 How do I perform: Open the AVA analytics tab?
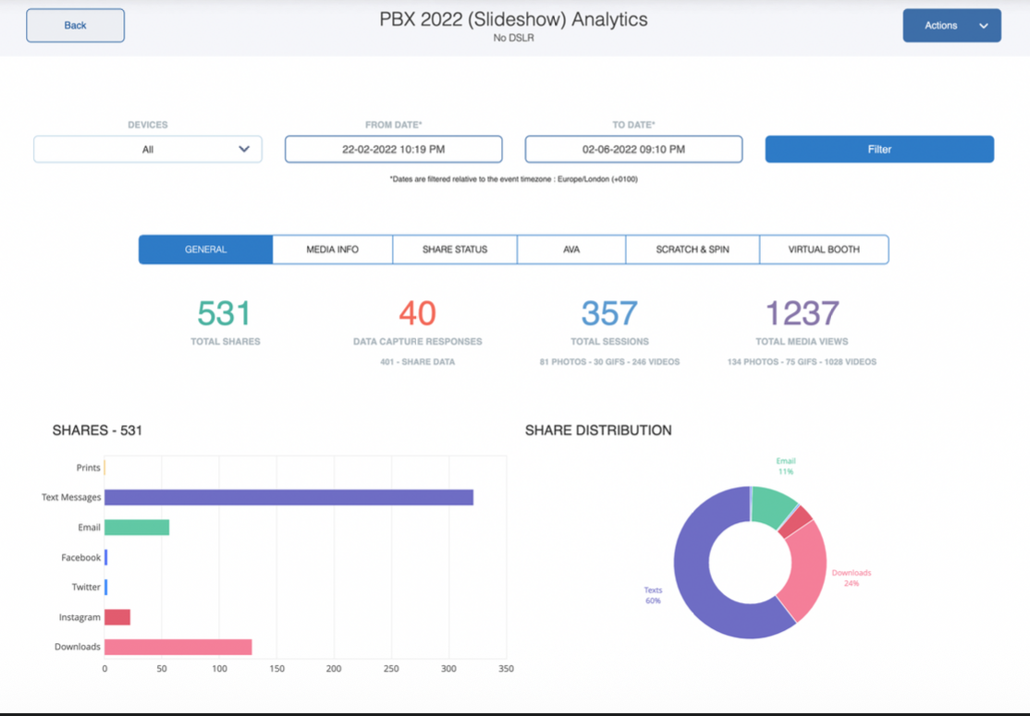[x=570, y=249]
